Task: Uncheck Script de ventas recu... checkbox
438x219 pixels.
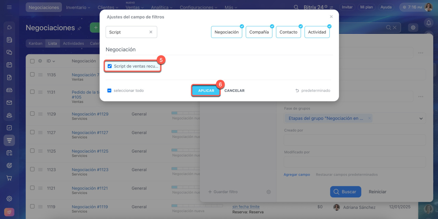Action: (x=110, y=66)
